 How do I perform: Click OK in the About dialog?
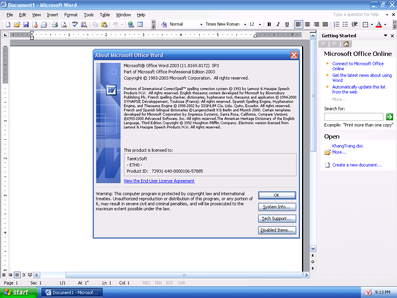coord(277,196)
